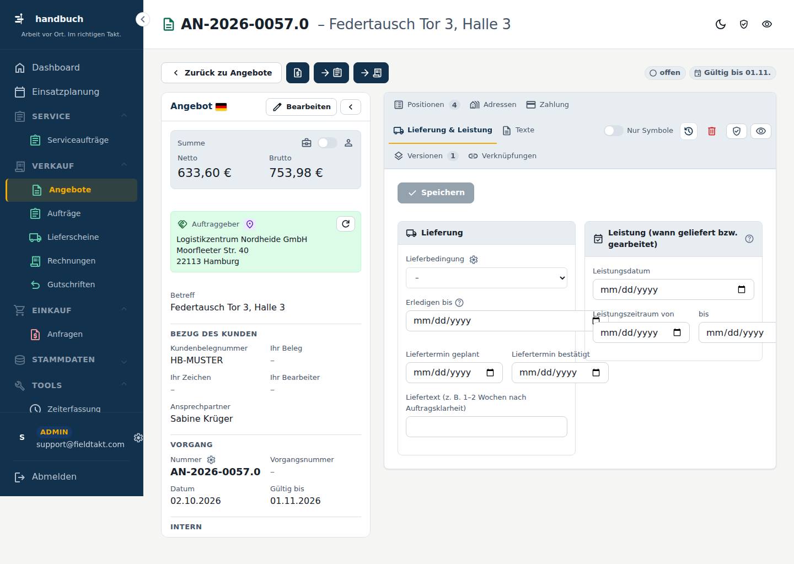
Task: View the Versionen tab
Action: 426,156
